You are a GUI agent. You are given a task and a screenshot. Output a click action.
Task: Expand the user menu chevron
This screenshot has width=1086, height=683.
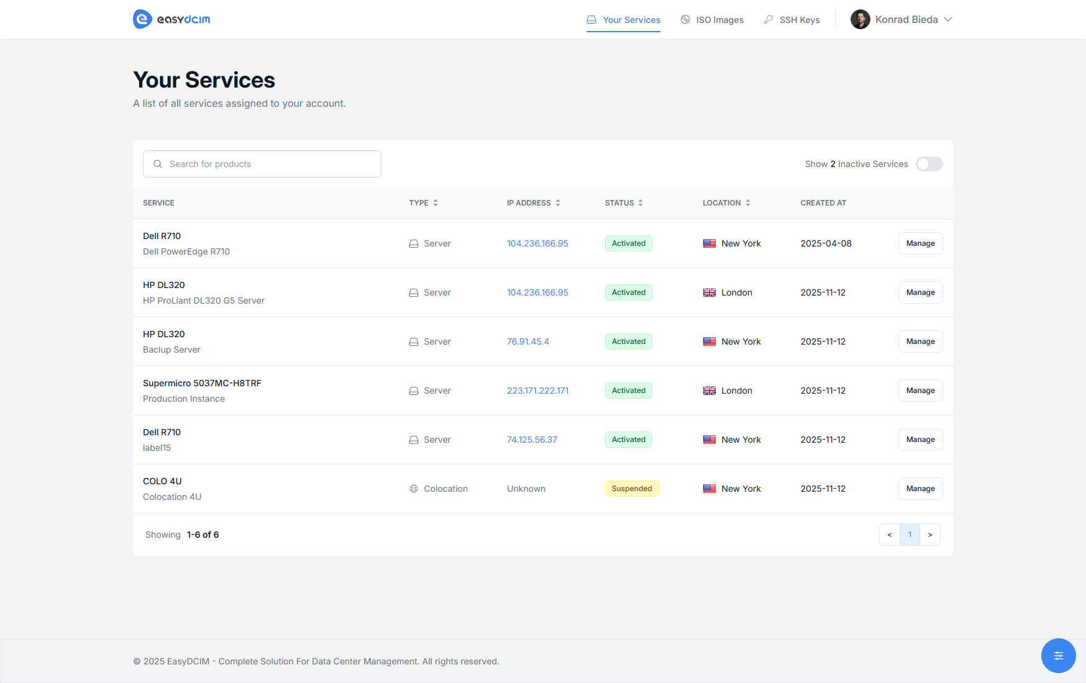(948, 19)
